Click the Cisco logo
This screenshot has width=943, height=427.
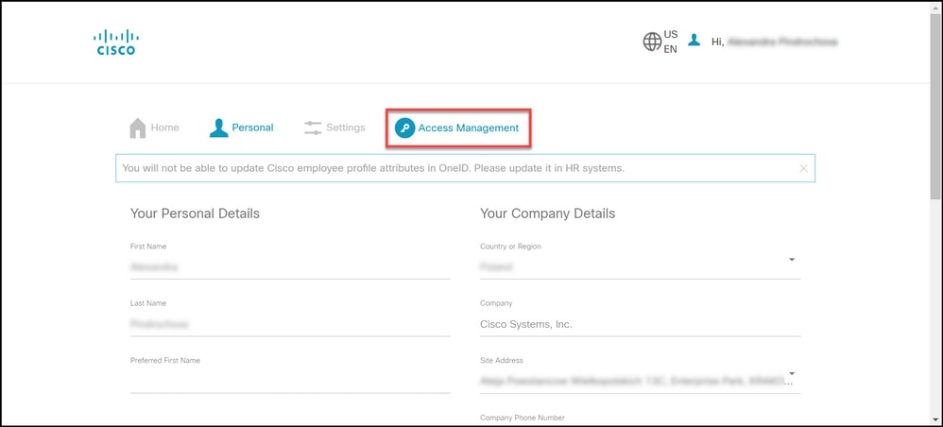click(x=116, y=43)
